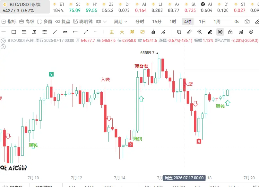
Task: Switch to 多窗 multi-window layout
Action: tap(45, 22)
